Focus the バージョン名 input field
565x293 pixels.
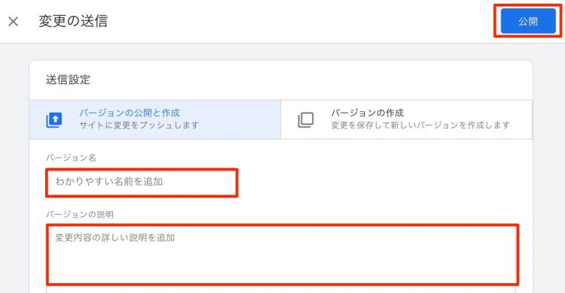click(142, 183)
